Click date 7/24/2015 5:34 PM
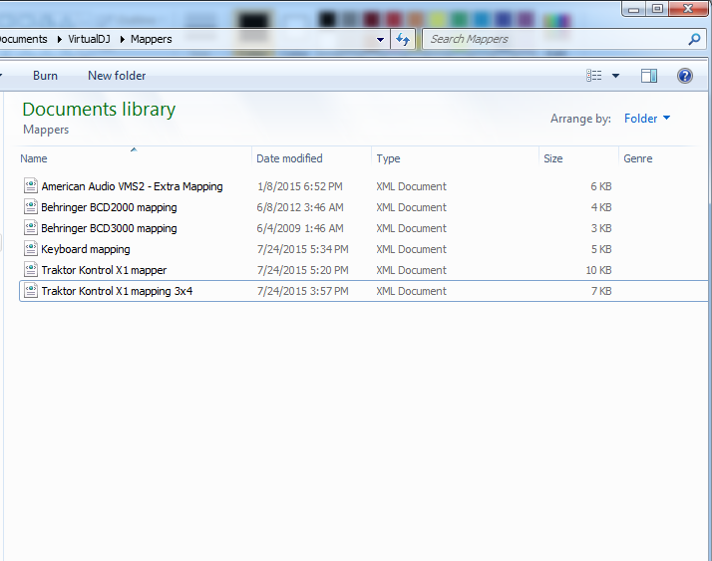 click(303, 249)
